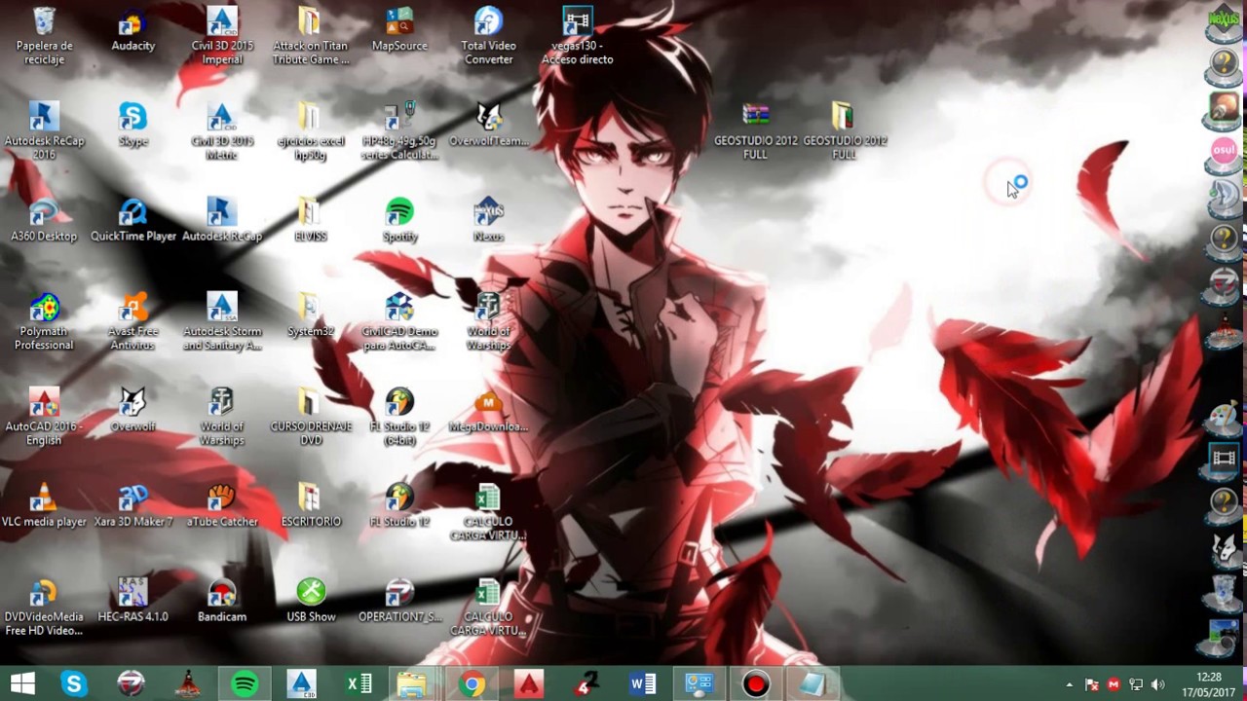Open the Total Video Converter shortcut
This screenshot has width=1247, height=701.
[488, 36]
